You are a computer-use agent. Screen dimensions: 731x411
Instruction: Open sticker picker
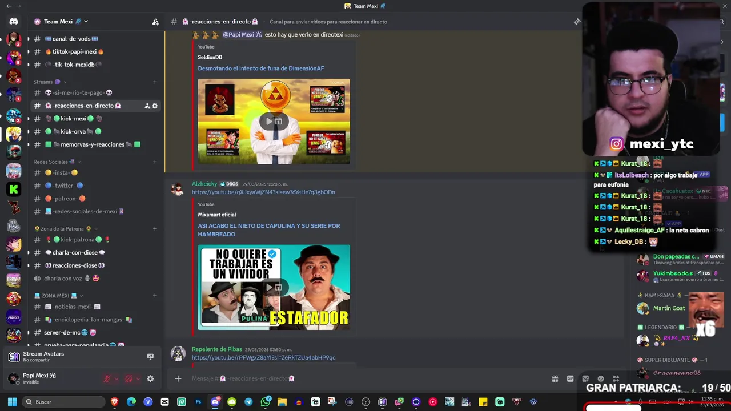tap(585, 378)
